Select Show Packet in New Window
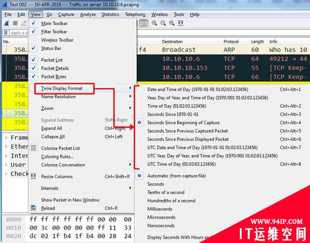 [70, 200]
